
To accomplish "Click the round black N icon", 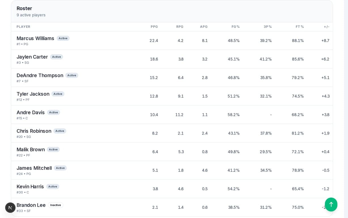I will (x=10, y=207).
